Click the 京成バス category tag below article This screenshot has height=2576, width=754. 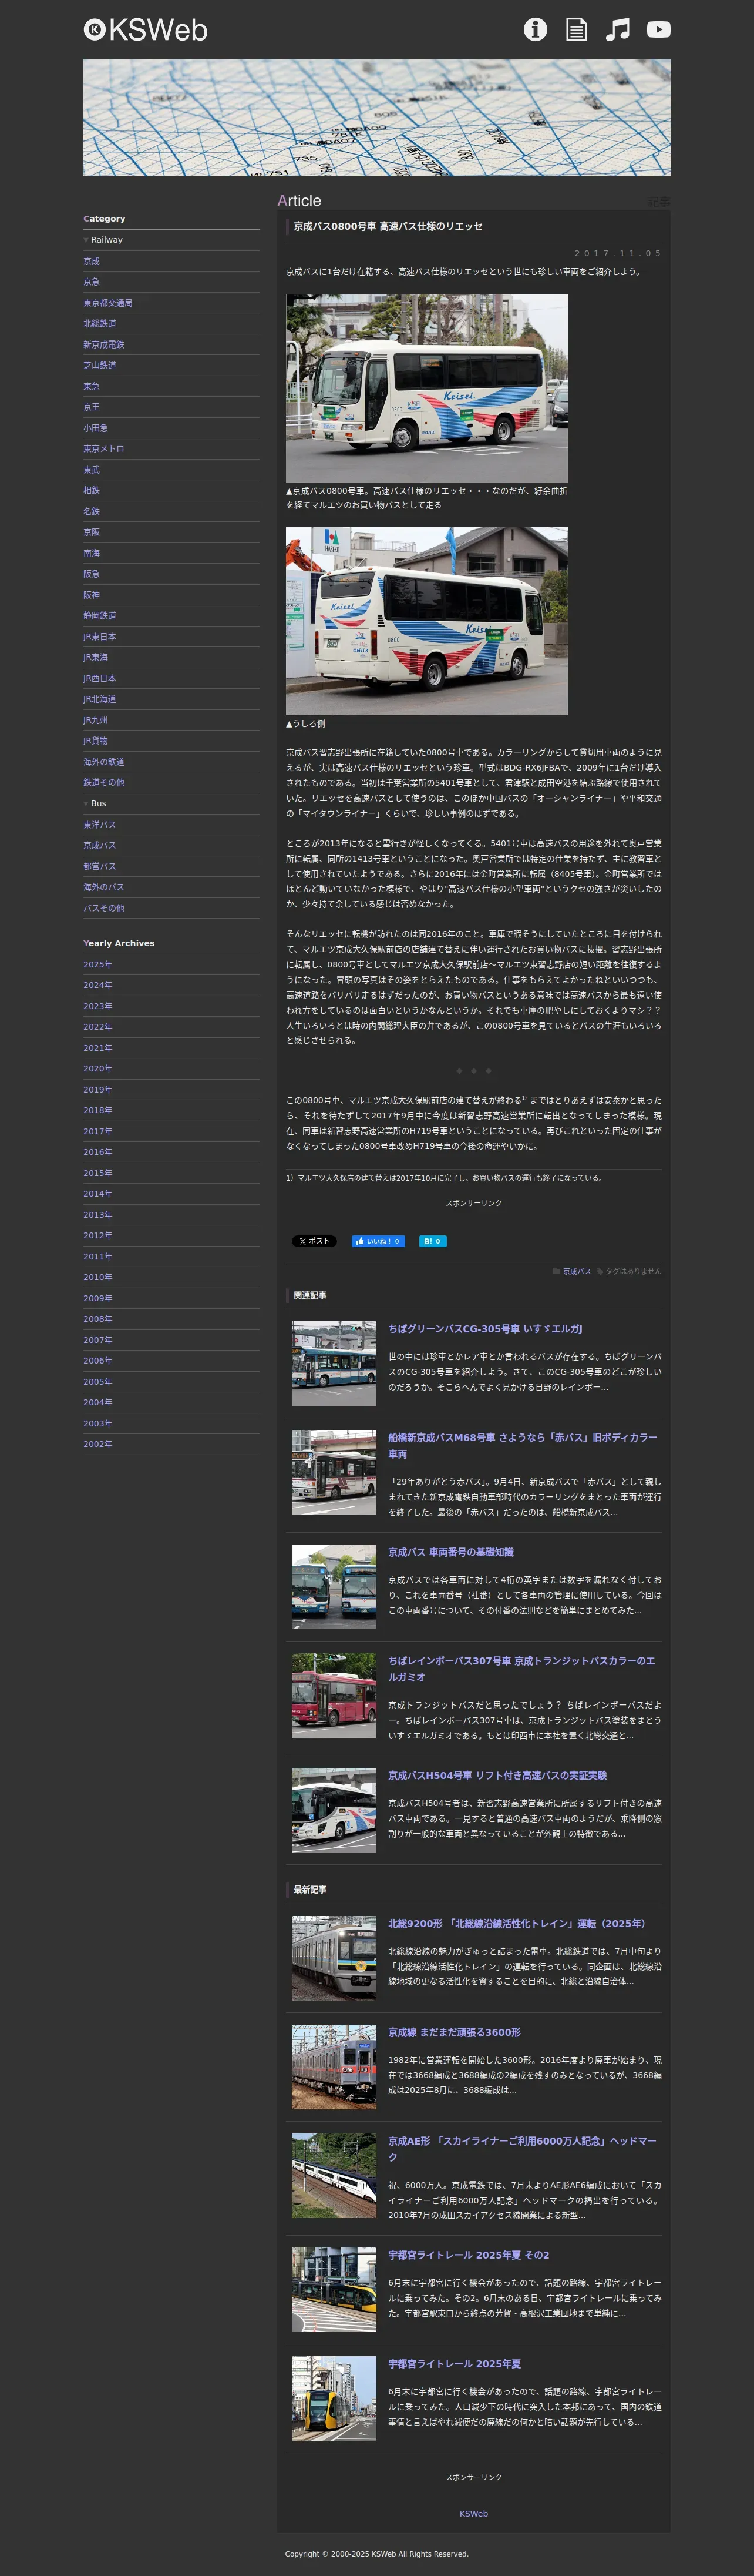pos(577,1271)
